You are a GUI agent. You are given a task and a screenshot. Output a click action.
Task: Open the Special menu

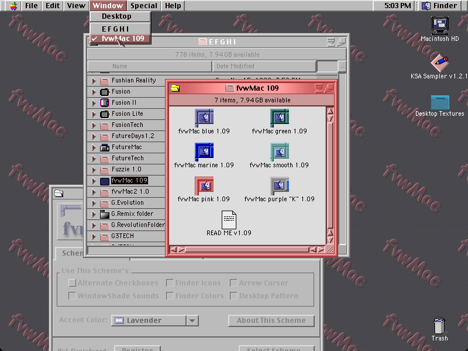click(144, 6)
